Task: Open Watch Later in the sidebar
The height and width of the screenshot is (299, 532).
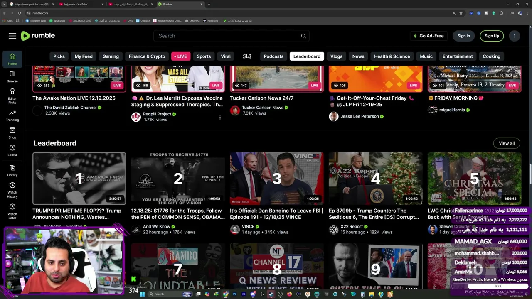Action: [x=12, y=211]
